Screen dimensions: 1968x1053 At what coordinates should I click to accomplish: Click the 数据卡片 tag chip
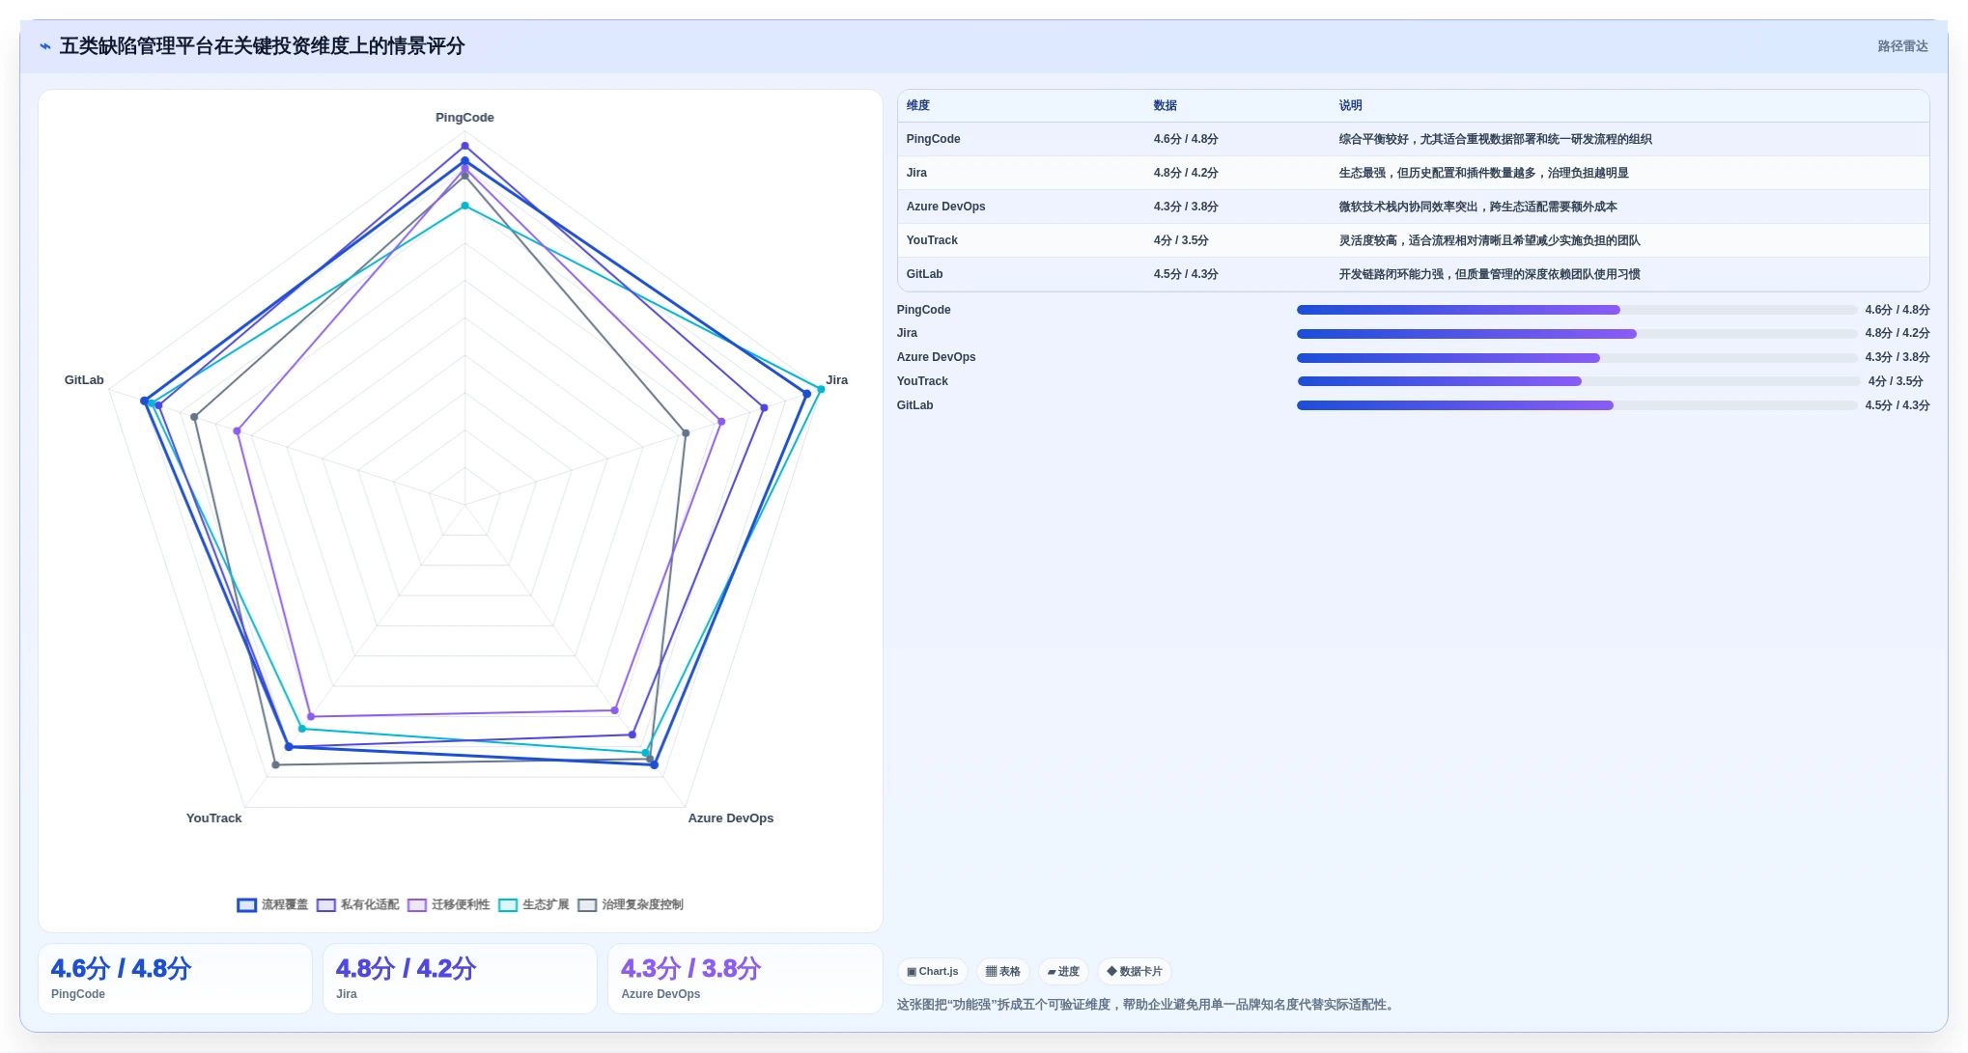[x=1135, y=972]
